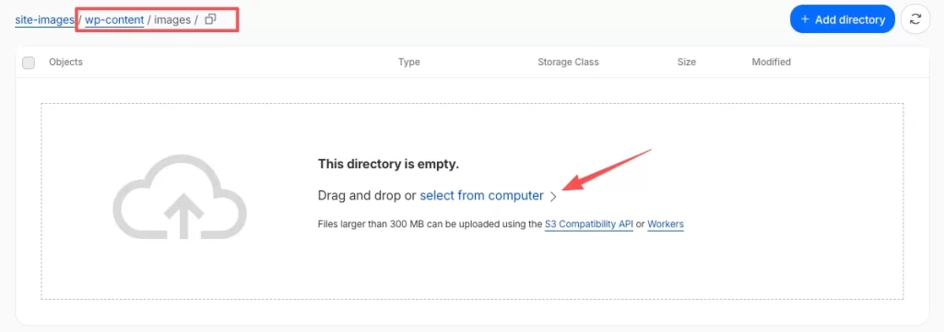
Task: Click the Size column header
Action: point(686,62)
